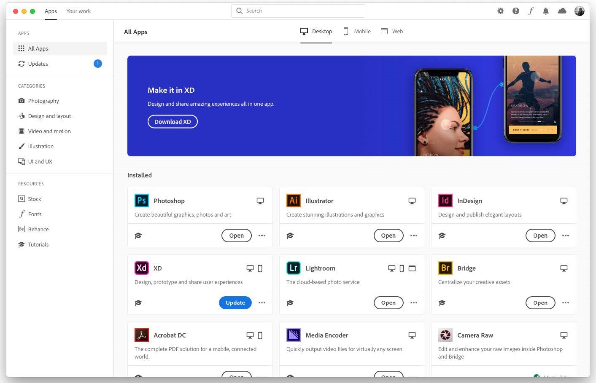Click the Lightroom app icon

click(x=294, y=268)
